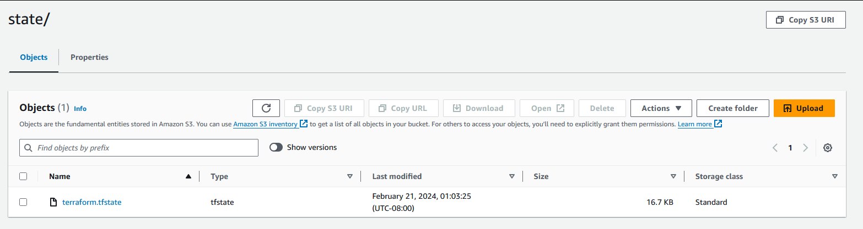The height and width of the screenshot is (229, 863).
Task: Click the refresh objects icon button
Action: 266,108
